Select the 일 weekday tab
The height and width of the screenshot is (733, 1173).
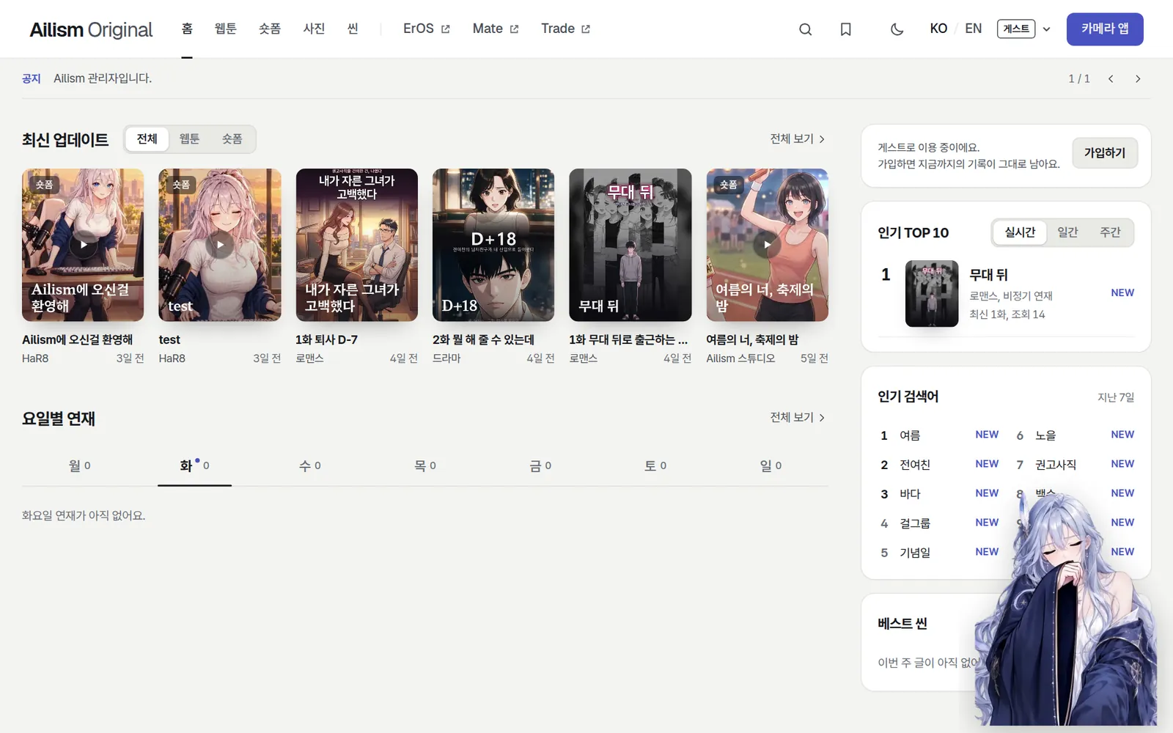pyautogui.click(x=771, y=465)
